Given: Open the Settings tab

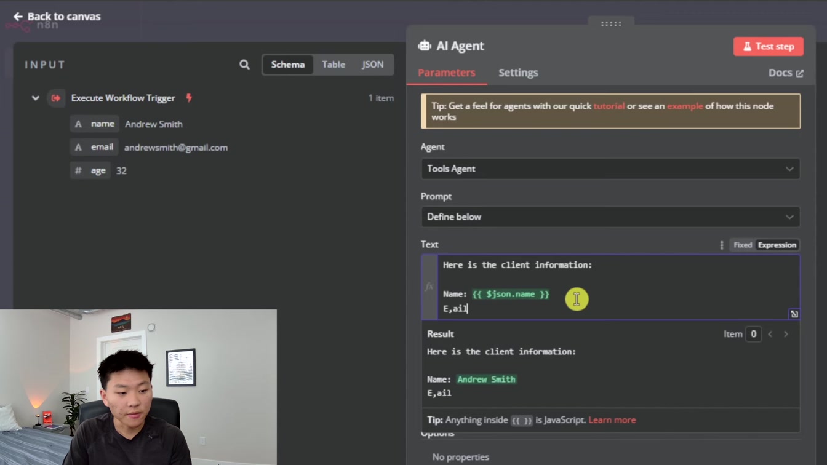Looking at the screenshot, I should point(518,73).
